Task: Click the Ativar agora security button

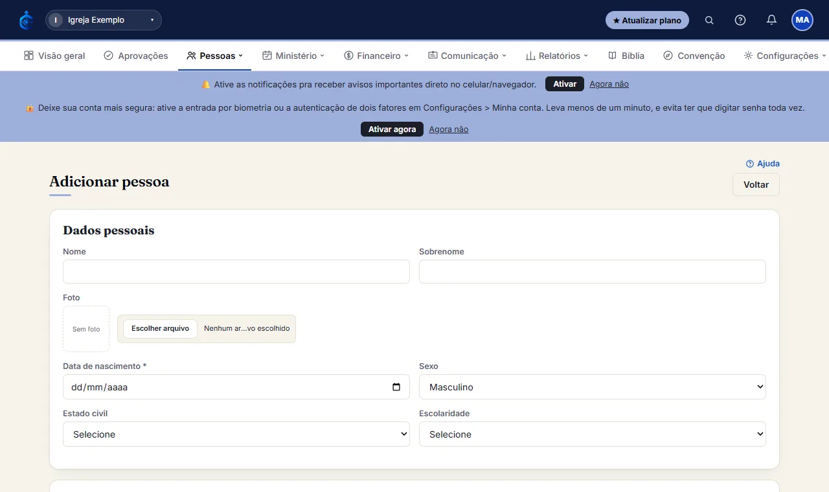Action: [x=392, y=129]
